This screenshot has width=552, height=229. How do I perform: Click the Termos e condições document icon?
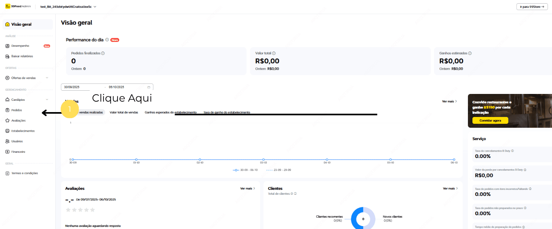[x=7, y=173]
